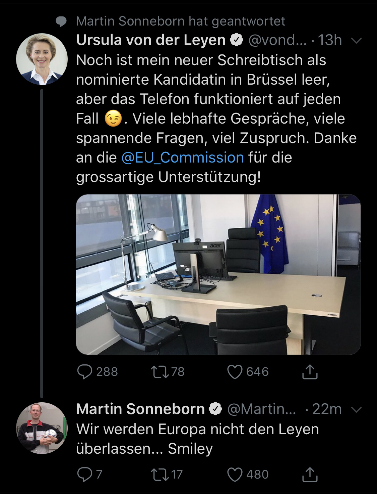The width and height of the screenshot is (377, 494).
Task: Open the @EU_Commission mention link
Action: tap(183, 158)
